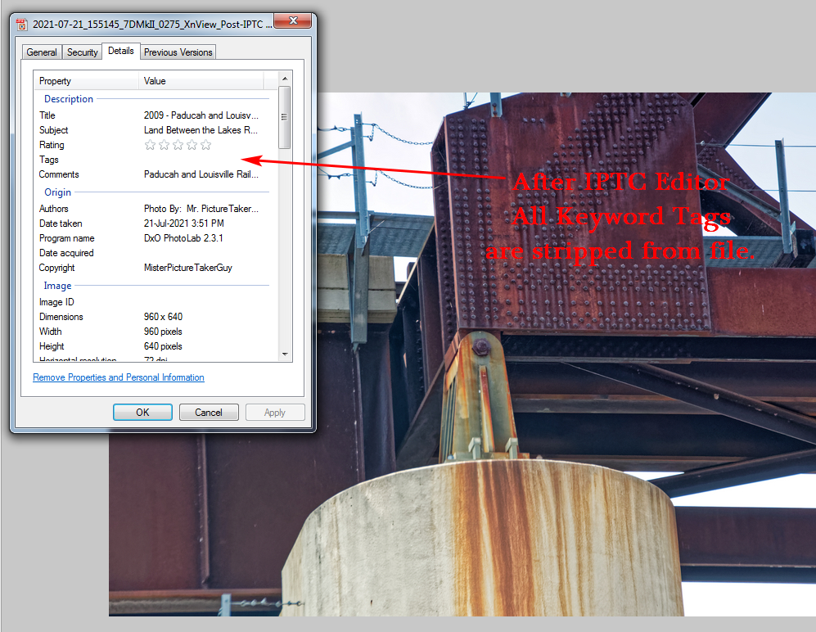The height and width of the screenshot is (632, 816).
Task: Set rating to third star
Action: tap(178, 145)
